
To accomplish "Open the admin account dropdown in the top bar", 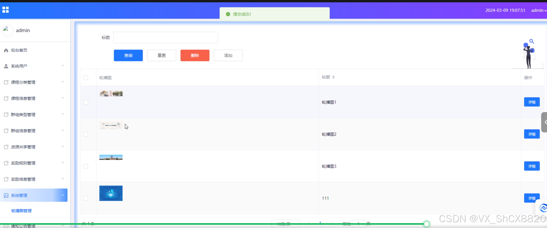I will coord(539,10).
